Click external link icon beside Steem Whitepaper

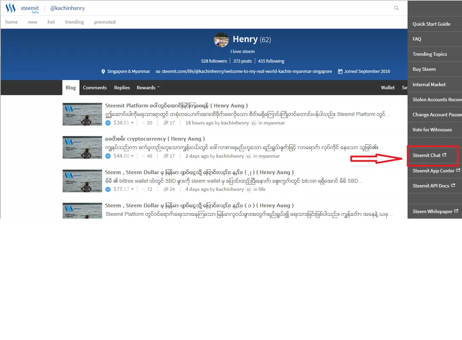(x=456, y=211)
